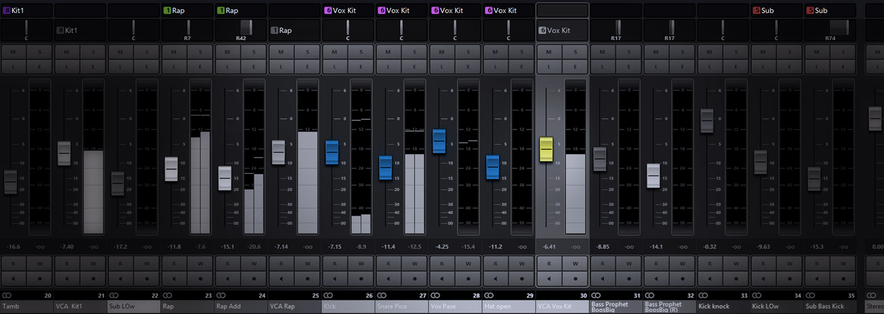Enable monitor on Sub Bass Kick channel
Image resolution: width=884 pixels, height=314 pixels.
817,279
